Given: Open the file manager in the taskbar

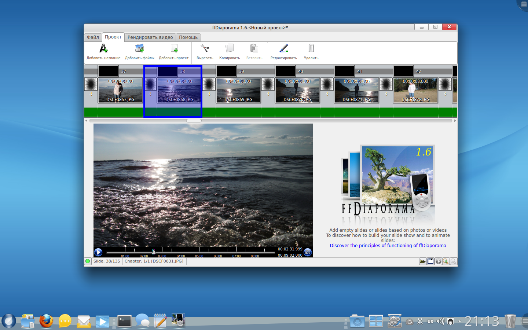Looking at the screenshot, I should click(x=27, y=321).
